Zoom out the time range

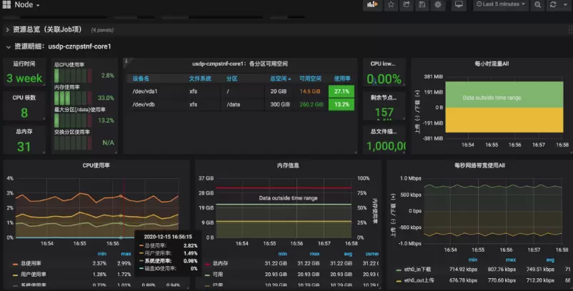tap(538, 5)
